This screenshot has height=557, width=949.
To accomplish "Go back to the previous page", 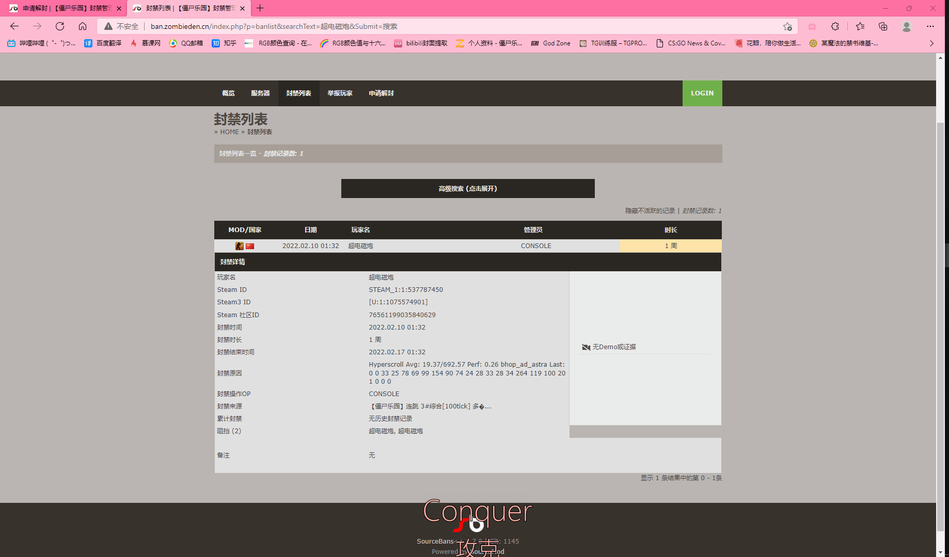I will pyautogui.click(x=14, y=26).
